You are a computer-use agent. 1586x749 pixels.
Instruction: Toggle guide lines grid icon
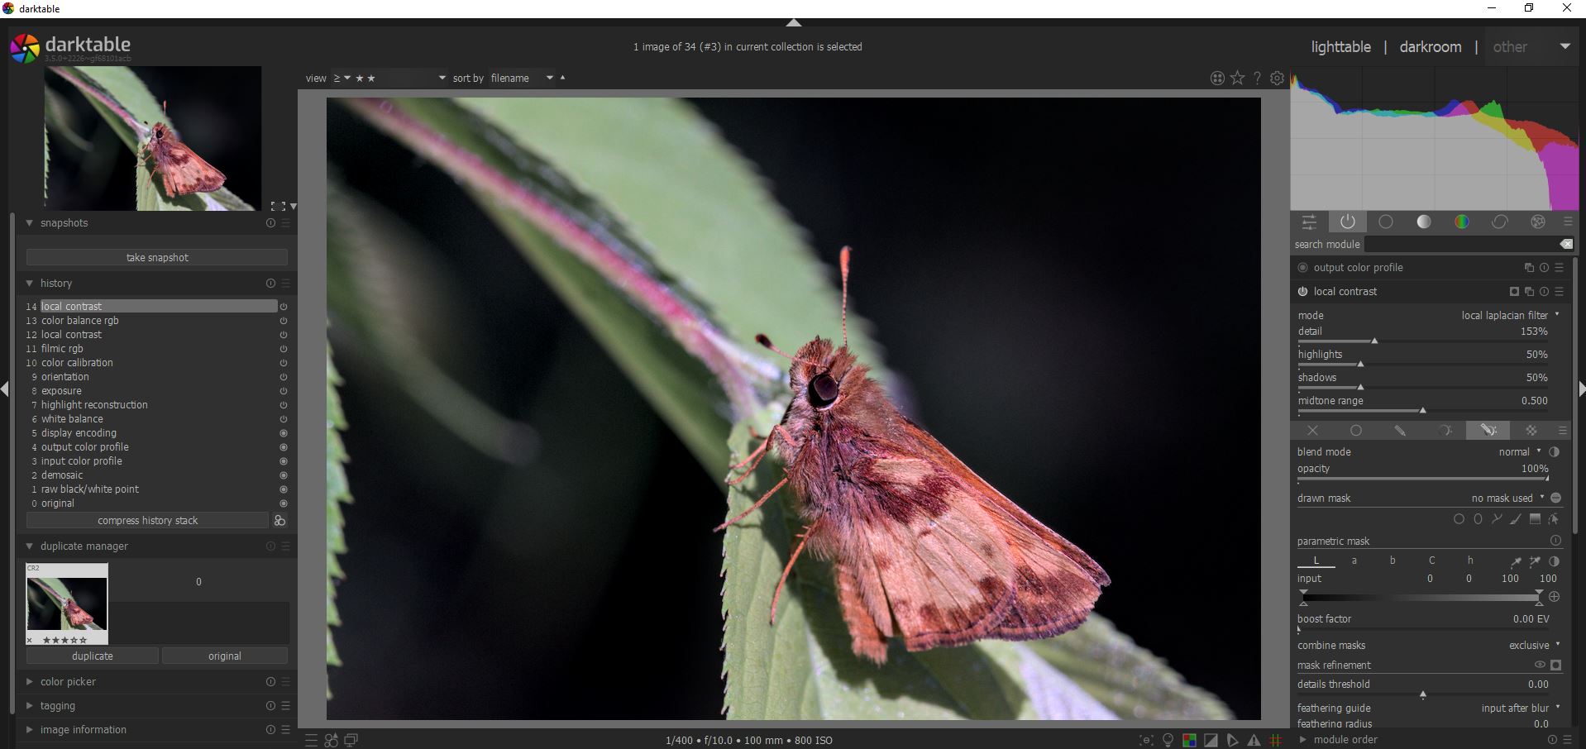[x=1276, y=740]
